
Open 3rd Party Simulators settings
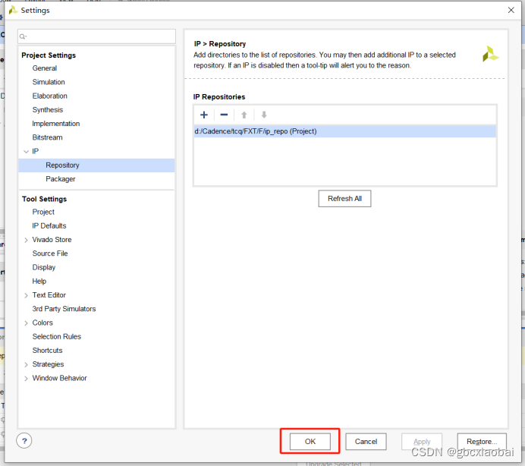[x=64, y=309]
